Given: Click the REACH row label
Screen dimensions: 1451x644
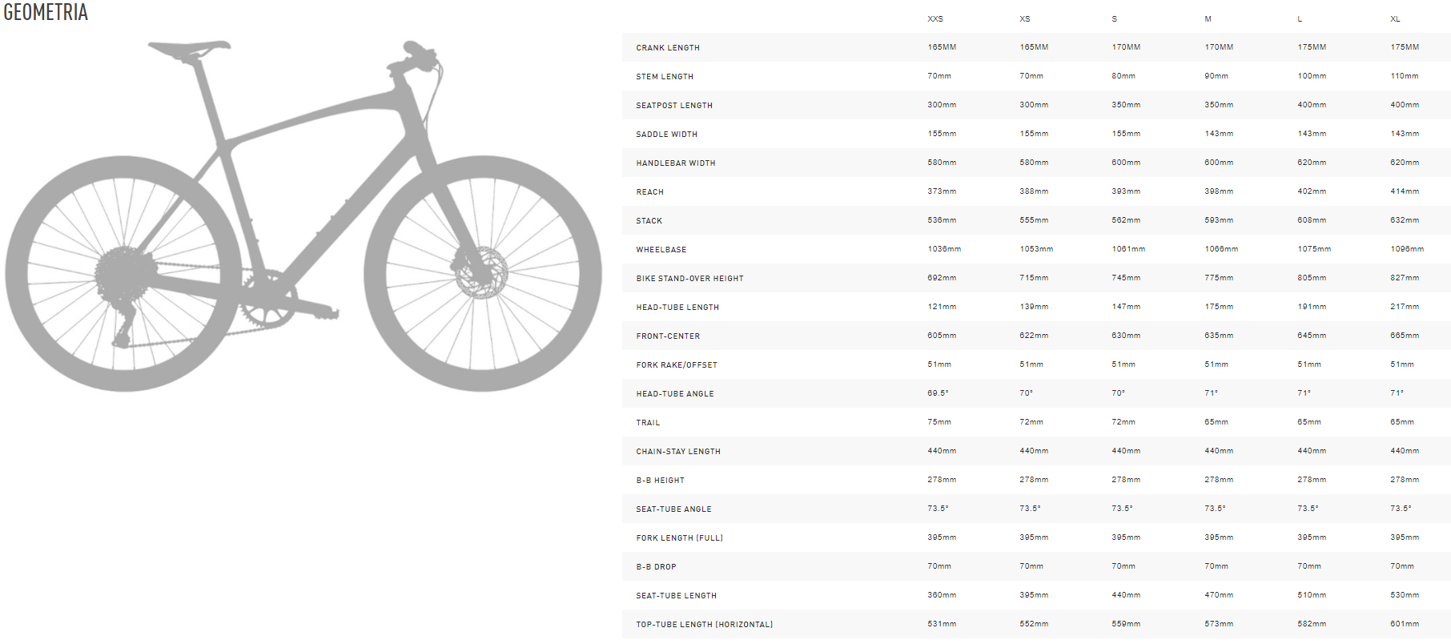Looking at the screenshot, I should click(x=650, y=192).
